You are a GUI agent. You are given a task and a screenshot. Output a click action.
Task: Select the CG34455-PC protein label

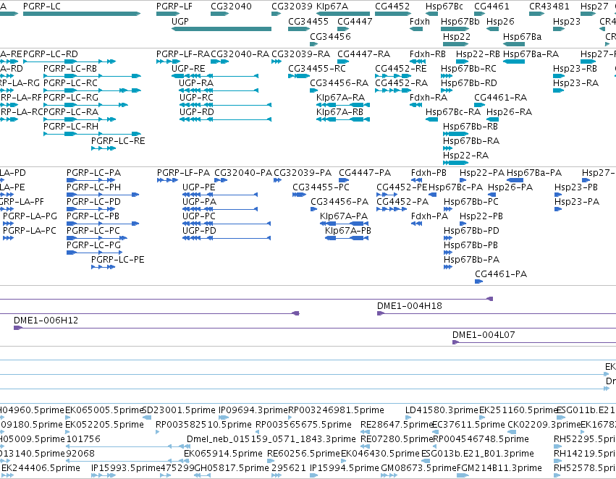pos(321,187)
